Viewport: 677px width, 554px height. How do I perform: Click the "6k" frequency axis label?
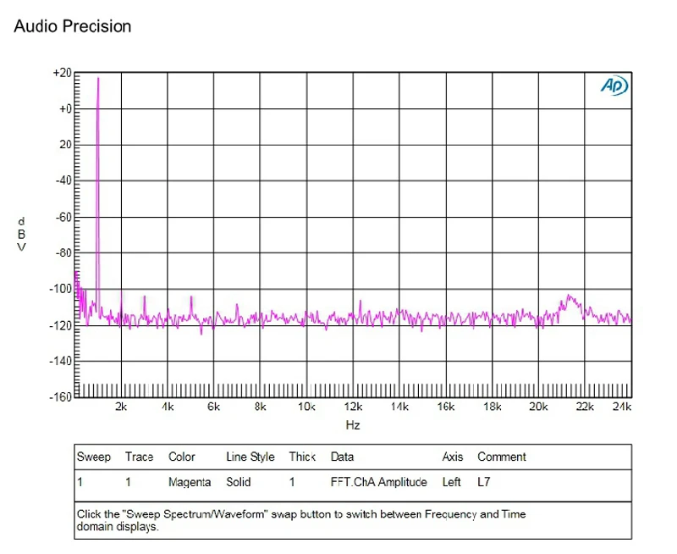pos(214,407)
